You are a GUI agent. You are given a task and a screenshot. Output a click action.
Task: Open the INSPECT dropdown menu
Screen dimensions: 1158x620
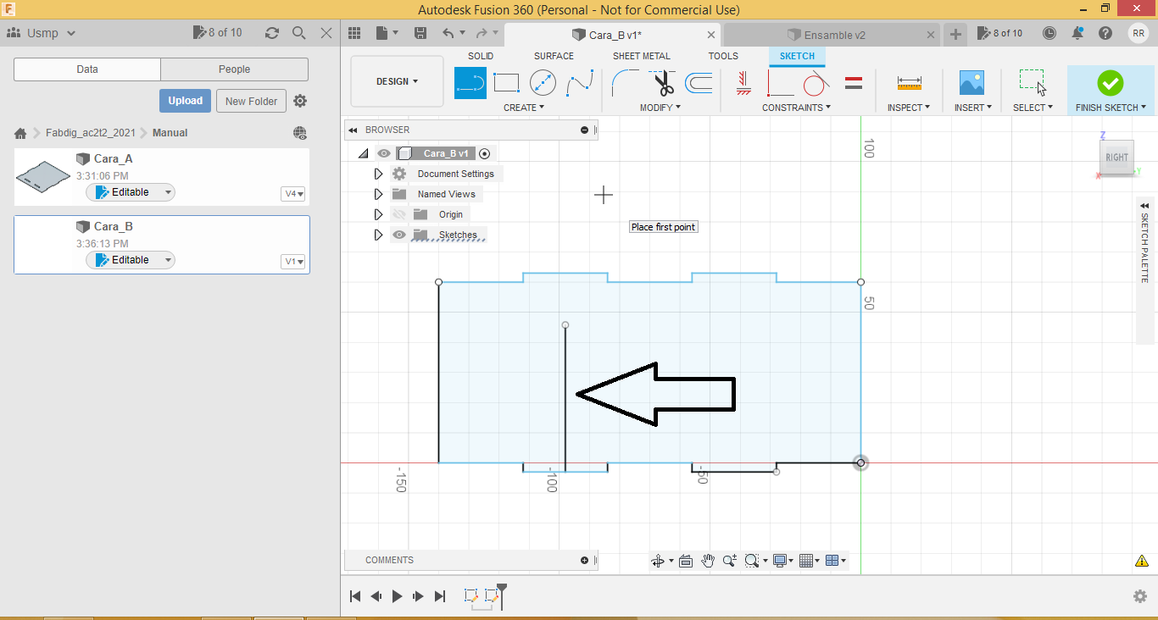909,108
